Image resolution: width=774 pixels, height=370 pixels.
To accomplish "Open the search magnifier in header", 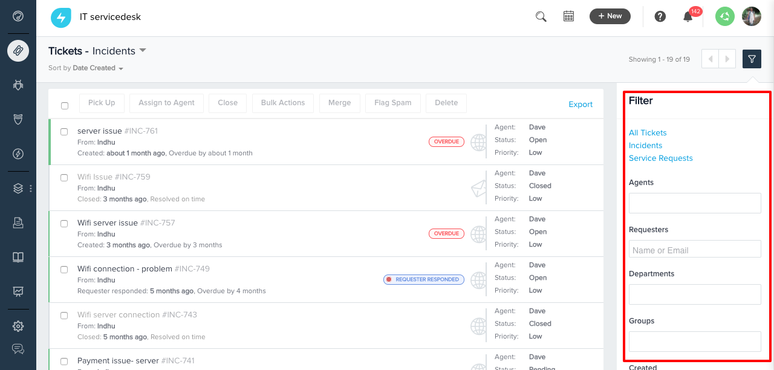I will (541, 16).
